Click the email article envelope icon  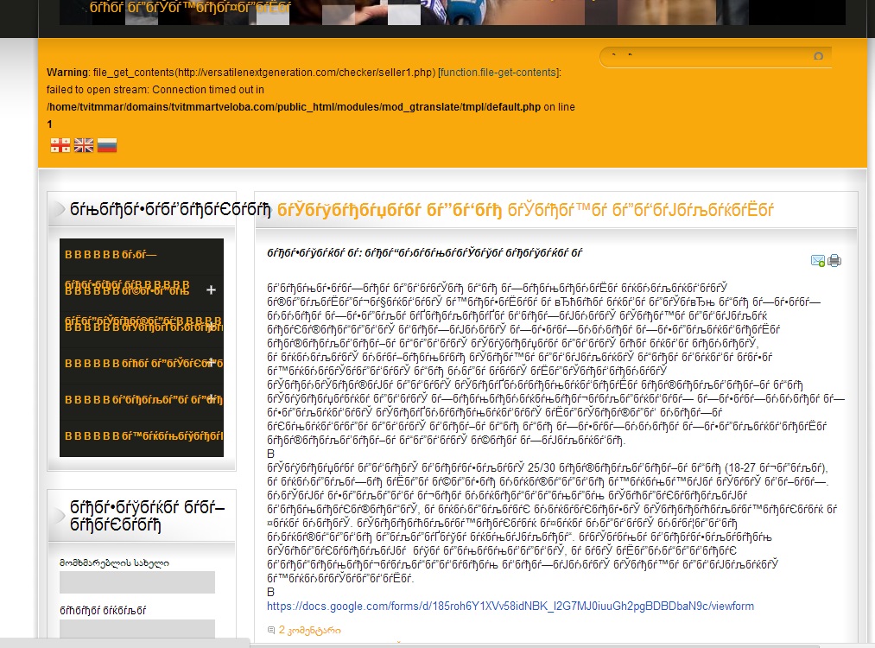[x=818, y=261]
